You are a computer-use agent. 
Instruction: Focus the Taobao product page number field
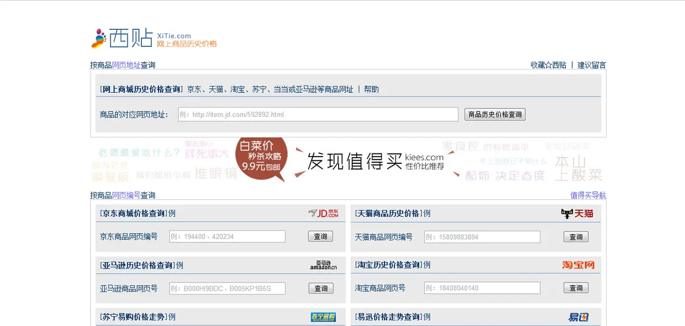(482, 288)
